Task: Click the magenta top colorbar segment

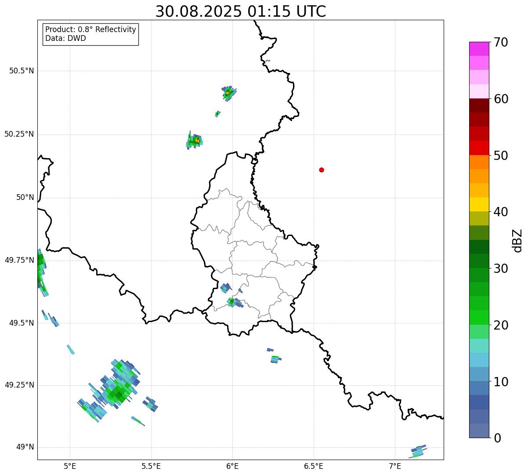Action: click(479, 49)
